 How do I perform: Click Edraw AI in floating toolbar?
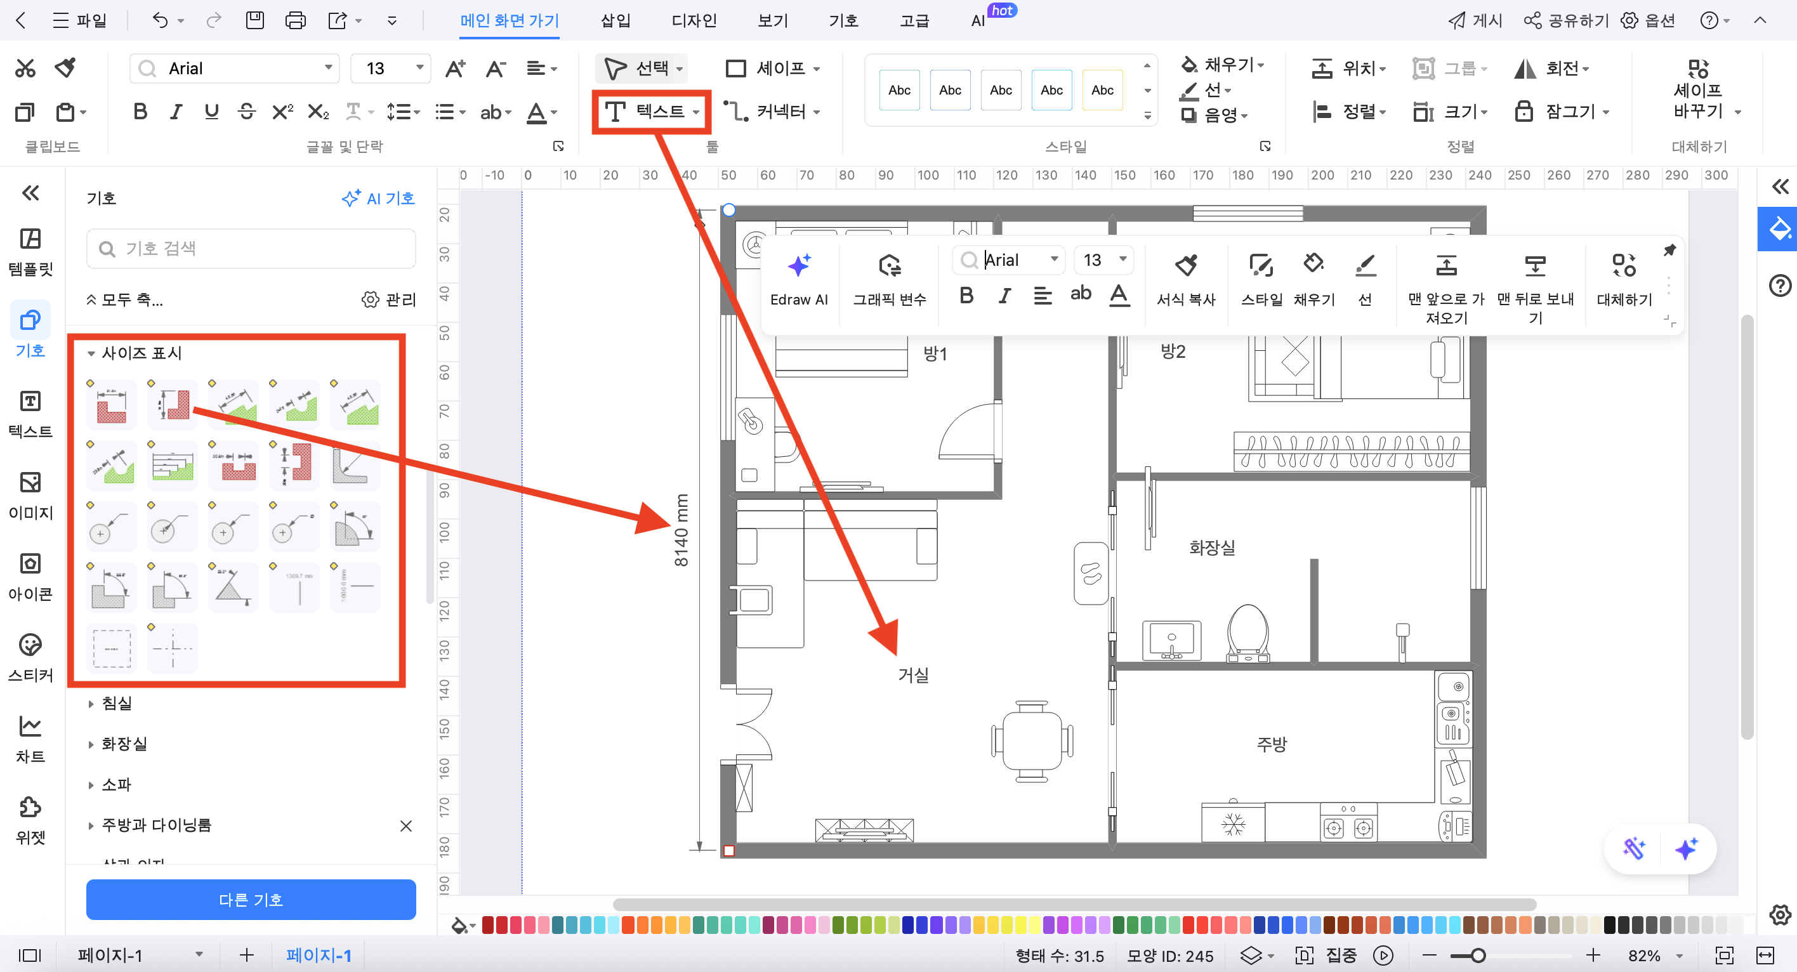799,281
